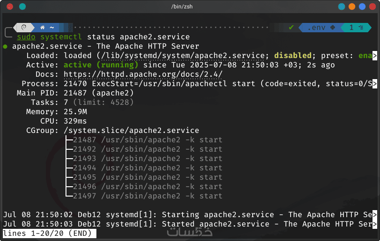Image resolution: width=380 pixels, height=241 pixels.
Task: Minimize window using right teal title button
Action: [x=341, y=7]
